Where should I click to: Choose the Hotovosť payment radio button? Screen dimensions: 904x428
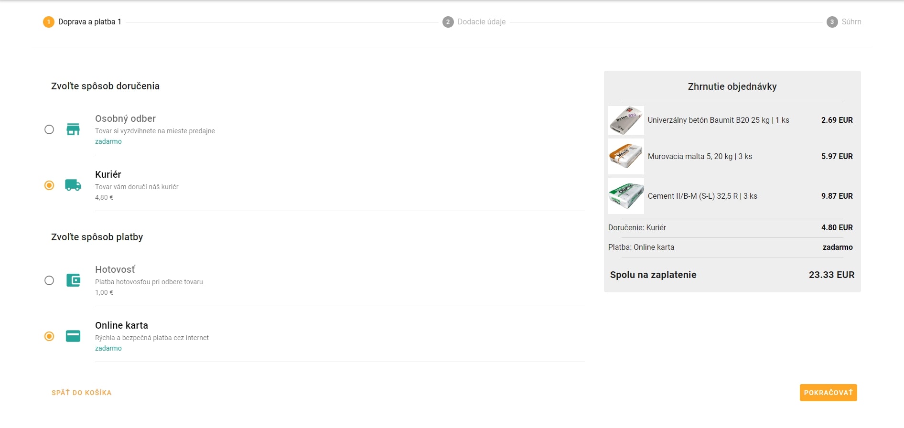click(49, 280)
